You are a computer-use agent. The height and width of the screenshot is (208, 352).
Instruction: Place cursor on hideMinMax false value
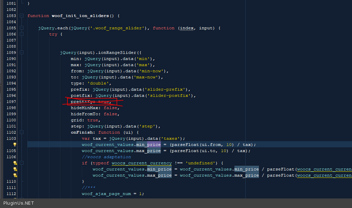click(110, 108)
